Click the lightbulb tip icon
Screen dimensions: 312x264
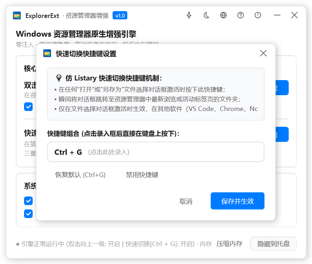59,78
